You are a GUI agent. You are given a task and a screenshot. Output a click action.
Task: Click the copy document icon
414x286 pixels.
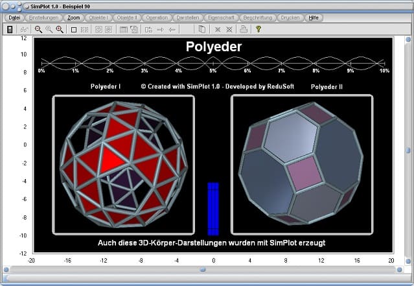click(201, 29)
